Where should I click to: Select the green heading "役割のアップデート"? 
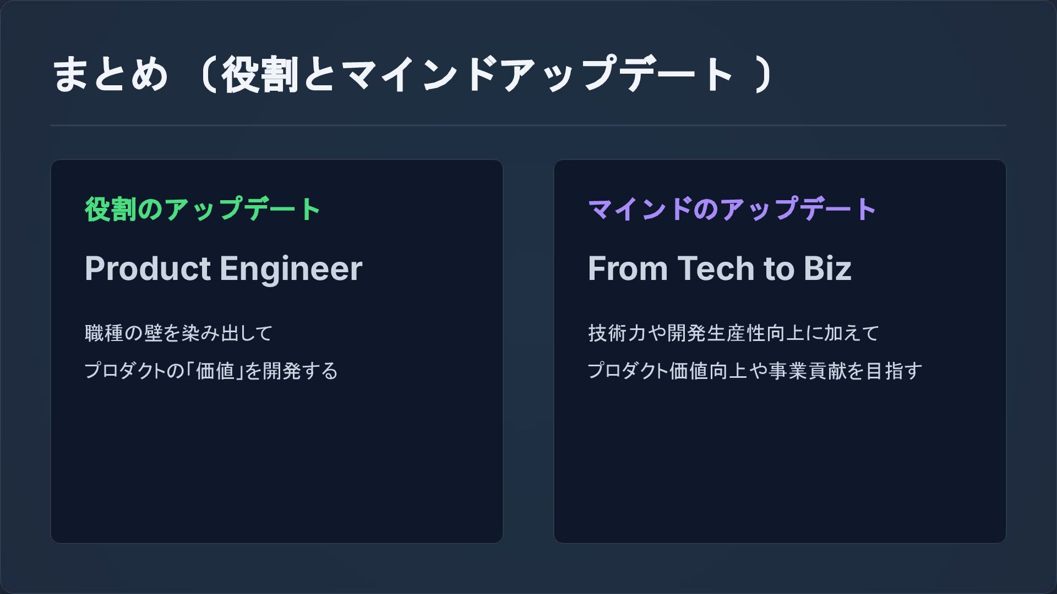[203, 210]
